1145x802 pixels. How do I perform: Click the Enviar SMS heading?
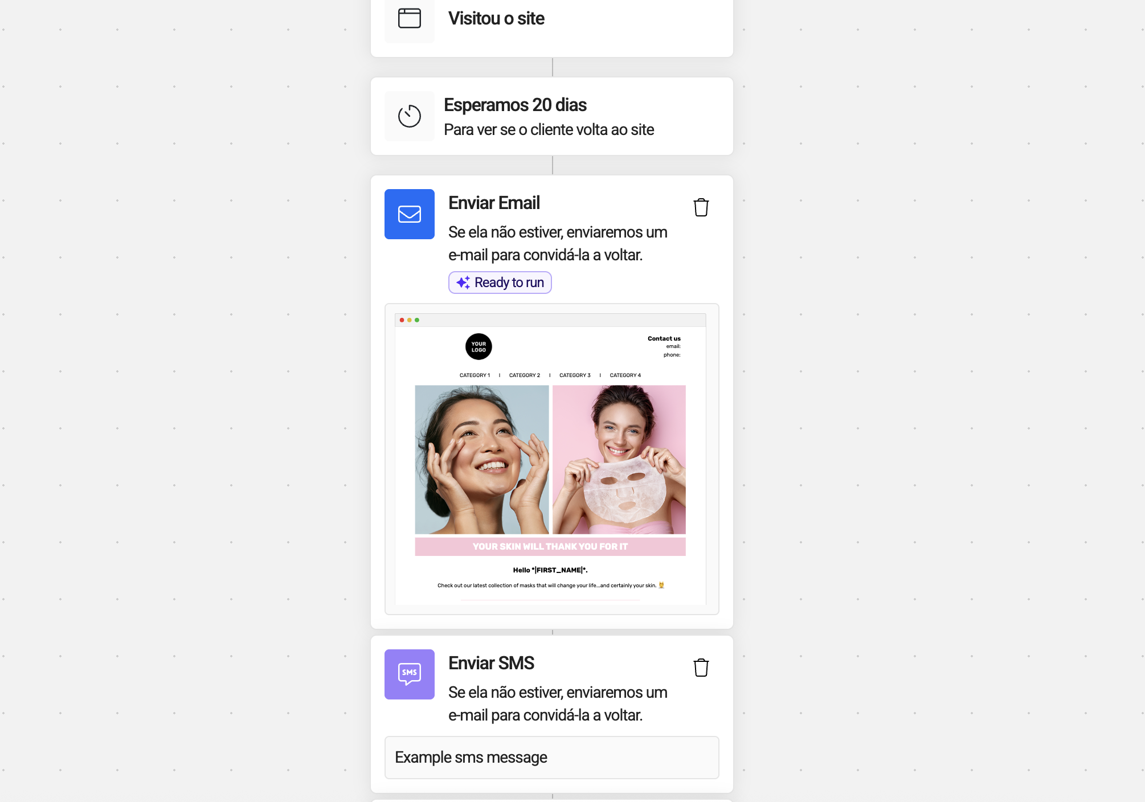pyautogui.click(x=491, y=663)
